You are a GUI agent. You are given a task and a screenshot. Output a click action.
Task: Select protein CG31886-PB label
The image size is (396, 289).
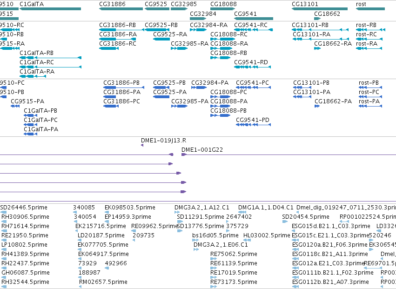click(121, 83)
